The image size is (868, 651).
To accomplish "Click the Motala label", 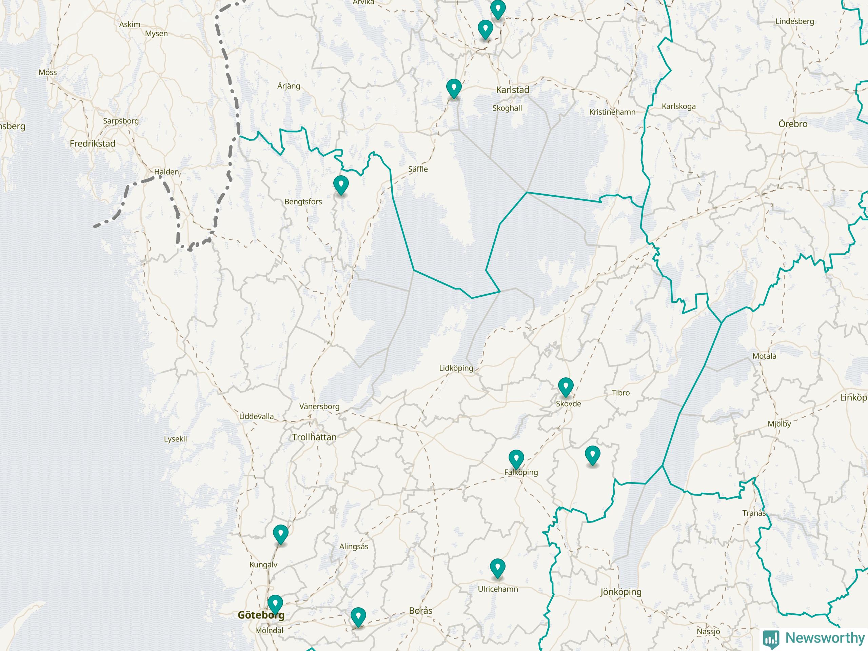I will click(x=764, y=356).
